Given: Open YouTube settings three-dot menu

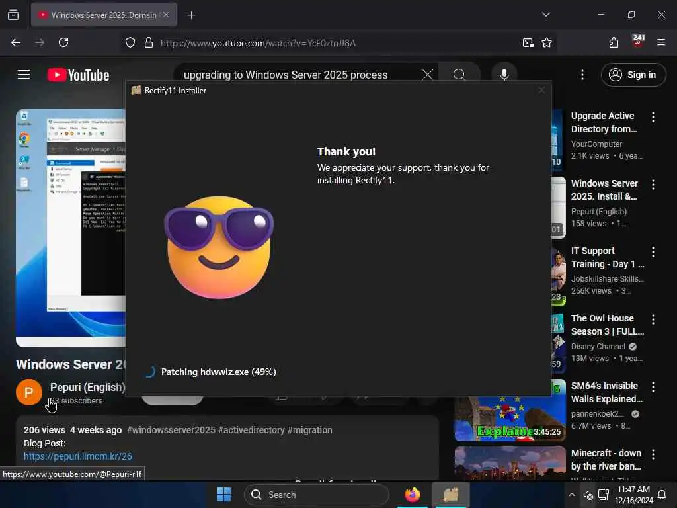Looking at the screenshot, I should 582,75.
